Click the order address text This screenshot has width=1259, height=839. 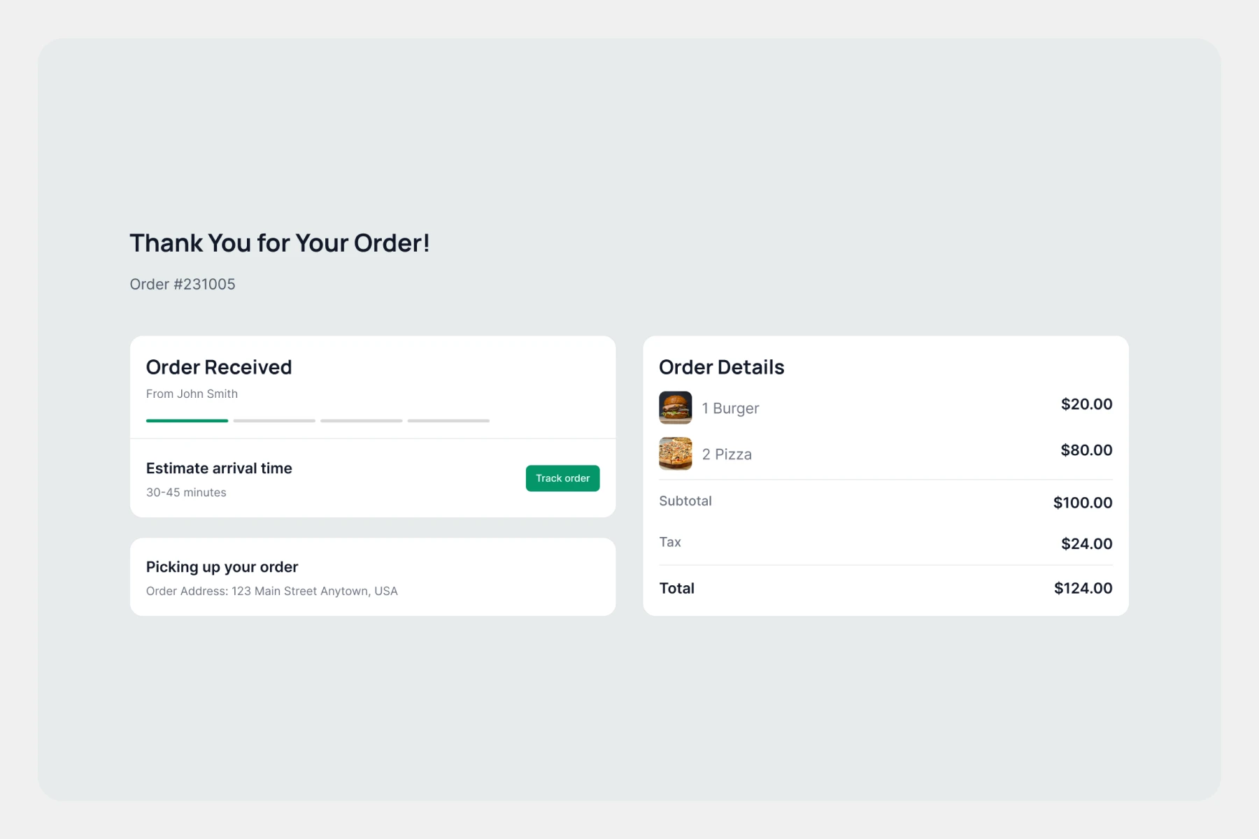(271, 591)
